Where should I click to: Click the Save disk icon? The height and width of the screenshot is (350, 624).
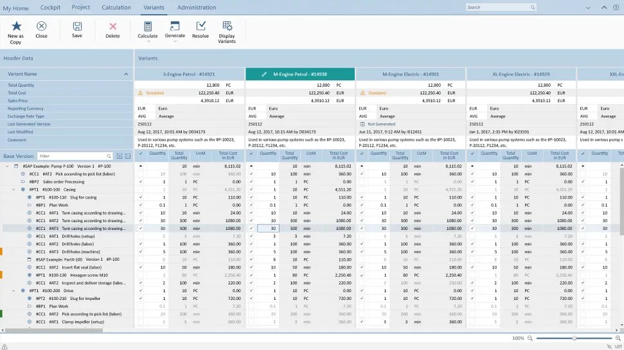point(77,26)
